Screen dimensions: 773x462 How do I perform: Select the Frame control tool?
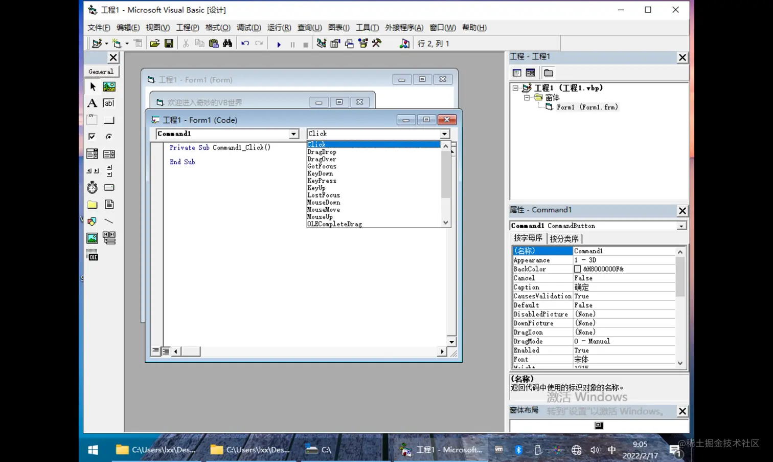tap(92, 120)
